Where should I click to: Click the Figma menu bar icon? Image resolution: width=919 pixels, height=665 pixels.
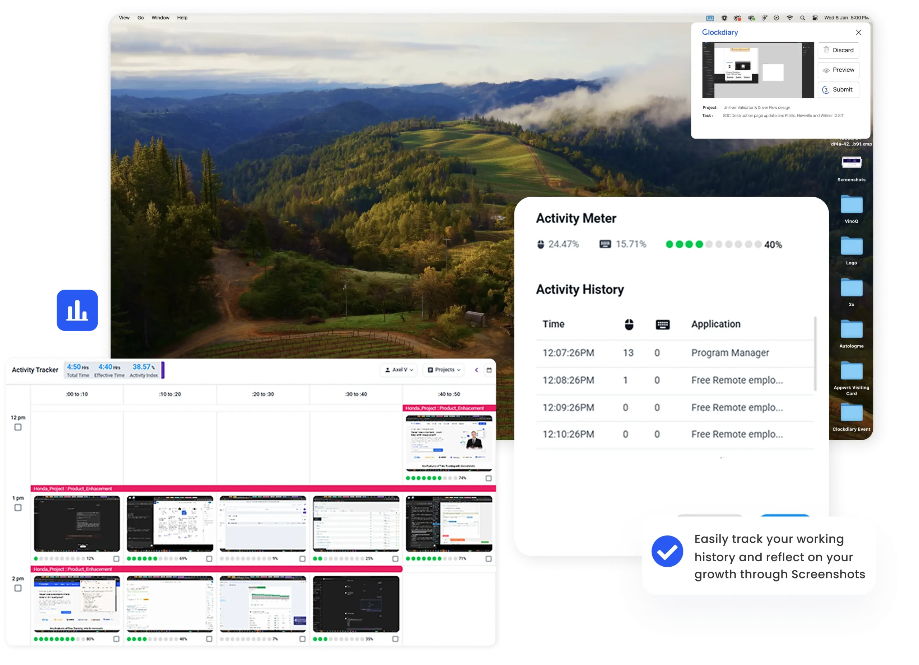[764, 18]
